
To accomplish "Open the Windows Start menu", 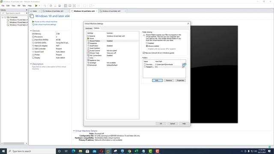I will [3, 151].
